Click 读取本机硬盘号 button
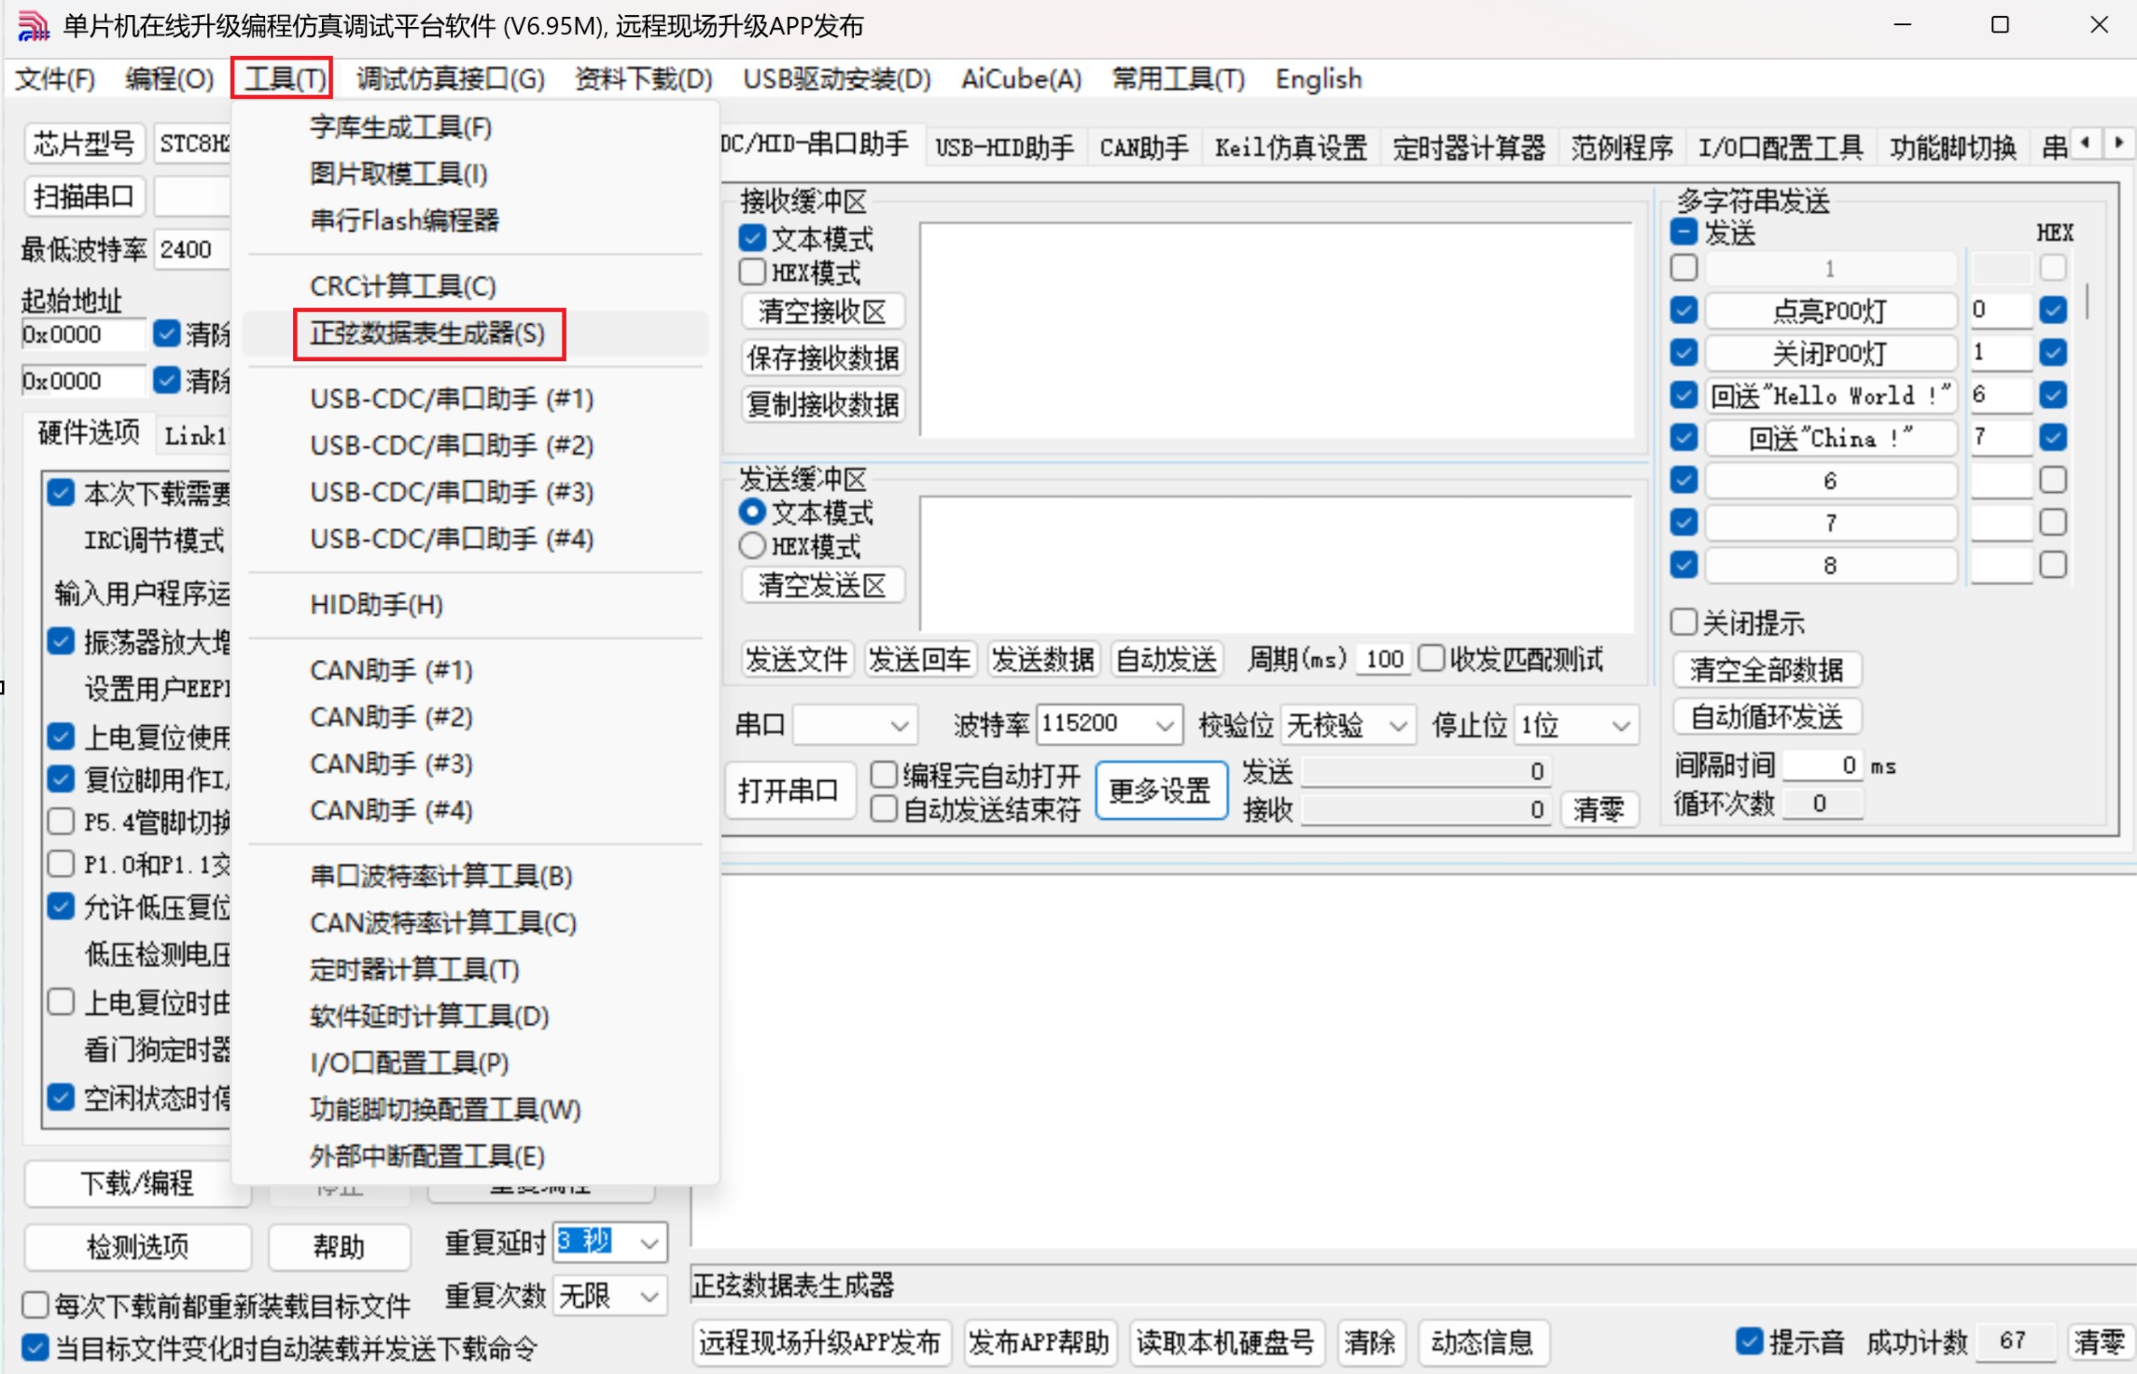 click(x=1226, y=1342)
